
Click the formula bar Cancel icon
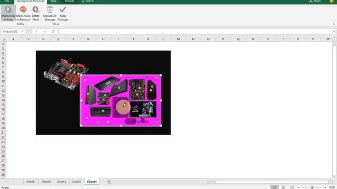36,31
